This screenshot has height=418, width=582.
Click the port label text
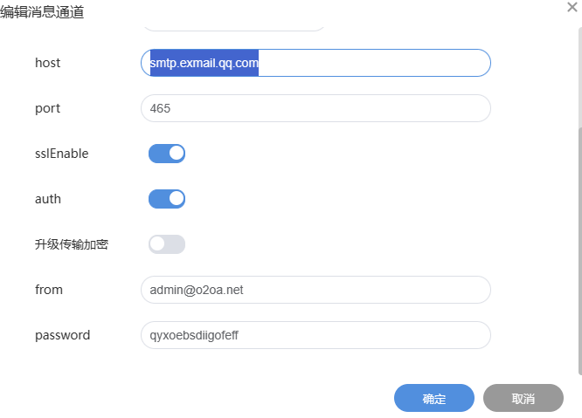pos(47,108)
